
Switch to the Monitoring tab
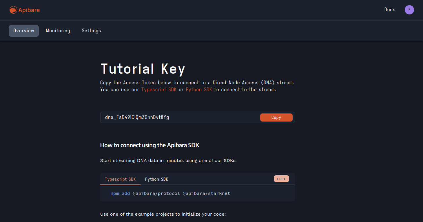point(58,31)
